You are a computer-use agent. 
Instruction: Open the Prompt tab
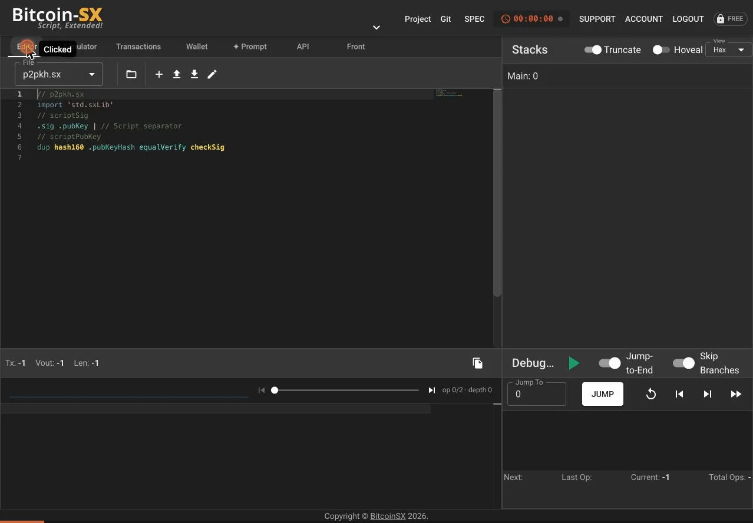click(x=250, y=47)
